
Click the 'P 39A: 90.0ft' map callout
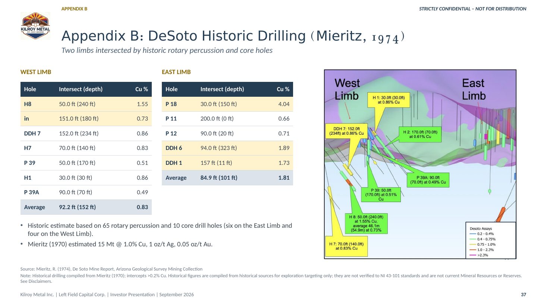coord(428,180)
